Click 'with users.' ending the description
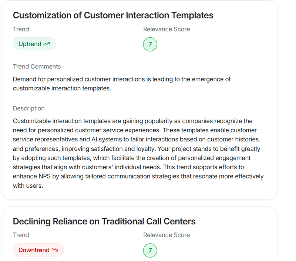This screenshot has height=261, width=296. coord(28,185)
